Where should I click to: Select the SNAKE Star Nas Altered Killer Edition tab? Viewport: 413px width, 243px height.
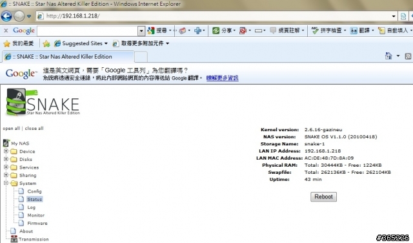coord(68,57)
